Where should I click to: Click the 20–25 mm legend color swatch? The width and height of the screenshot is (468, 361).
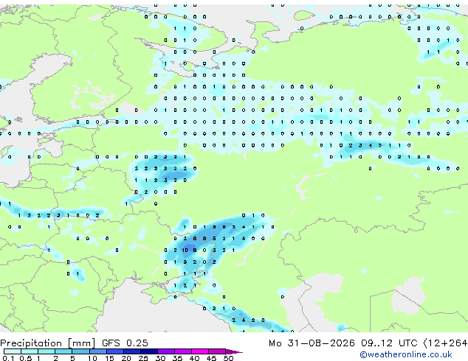point(132,351)
